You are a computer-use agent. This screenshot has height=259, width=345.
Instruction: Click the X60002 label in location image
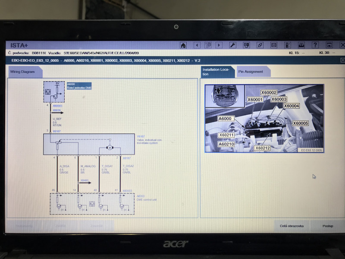coord(269,92)
